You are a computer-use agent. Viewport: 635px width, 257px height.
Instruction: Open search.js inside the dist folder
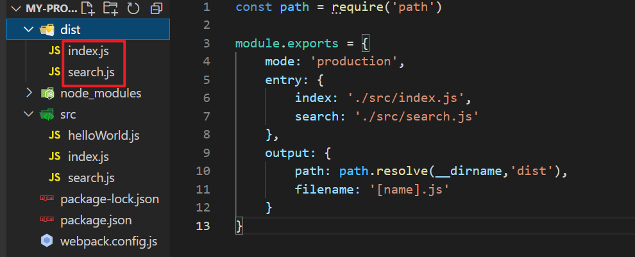(91, 72)
